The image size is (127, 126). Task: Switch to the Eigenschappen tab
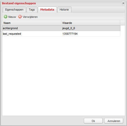coord(14,10)
